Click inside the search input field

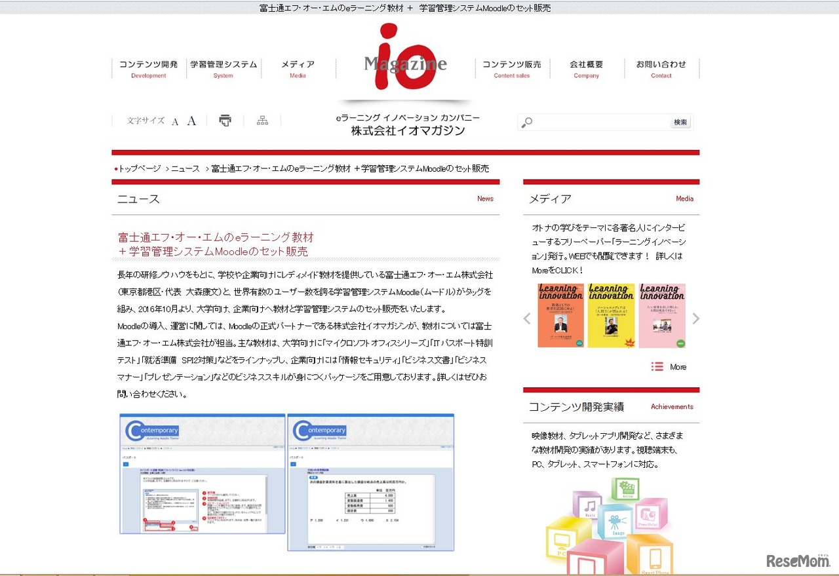point(596,122)
